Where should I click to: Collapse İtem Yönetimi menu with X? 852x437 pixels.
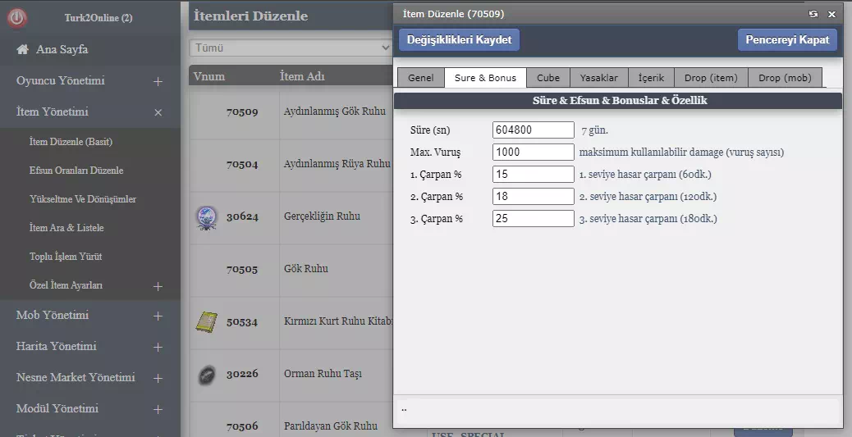(x=158, y=112)
